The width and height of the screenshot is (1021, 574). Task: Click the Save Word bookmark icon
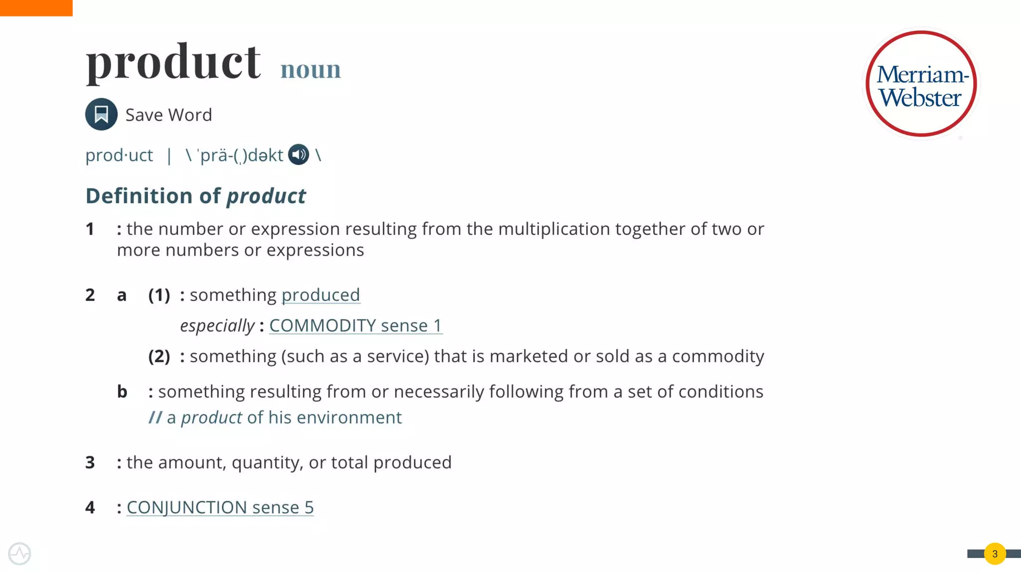(101, 114)
